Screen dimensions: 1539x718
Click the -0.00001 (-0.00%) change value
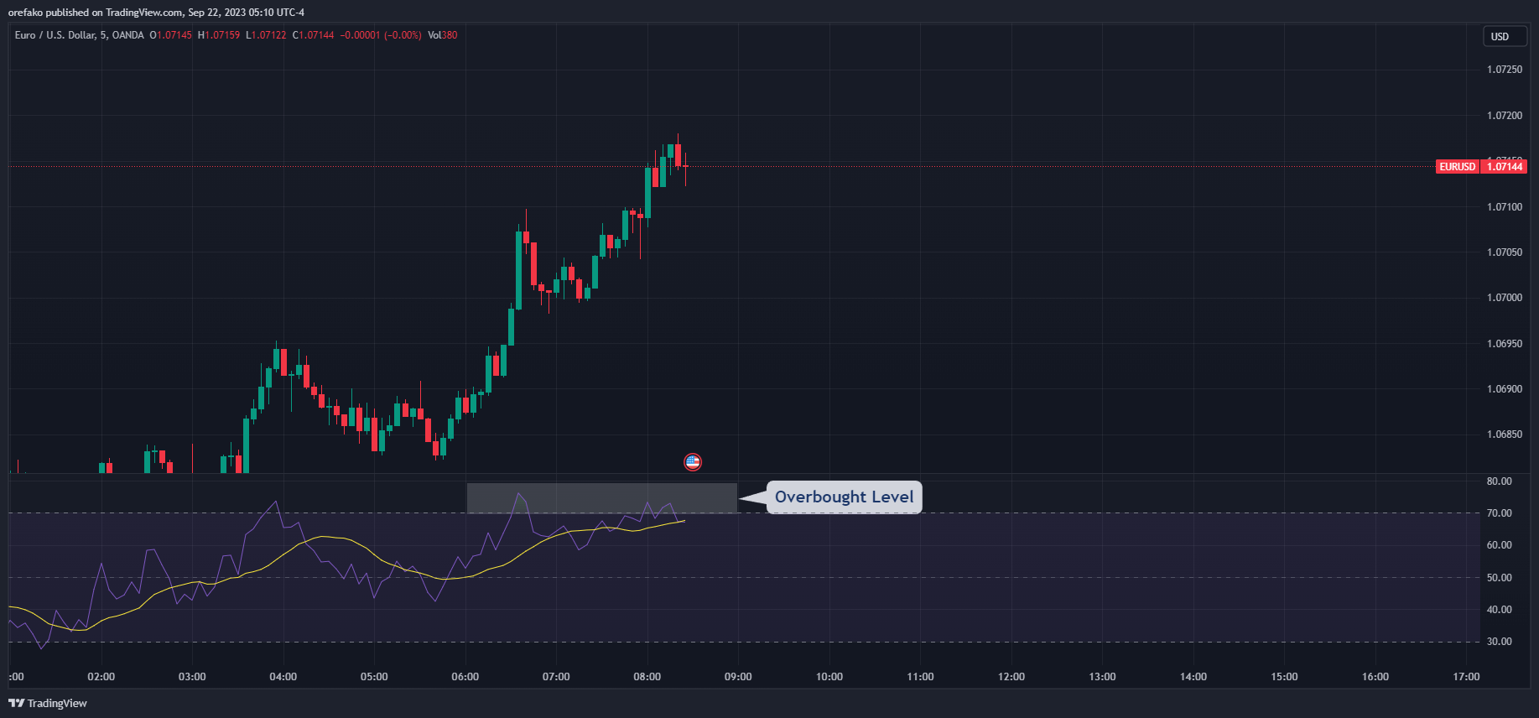click(x=381, y=35)
